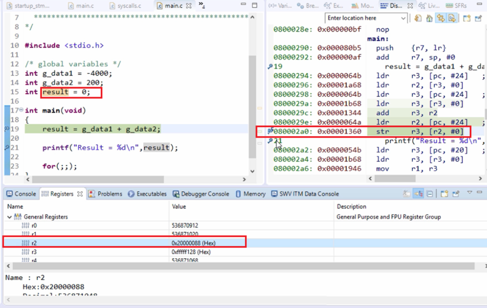Select the r2 register icon

(26, 243)
